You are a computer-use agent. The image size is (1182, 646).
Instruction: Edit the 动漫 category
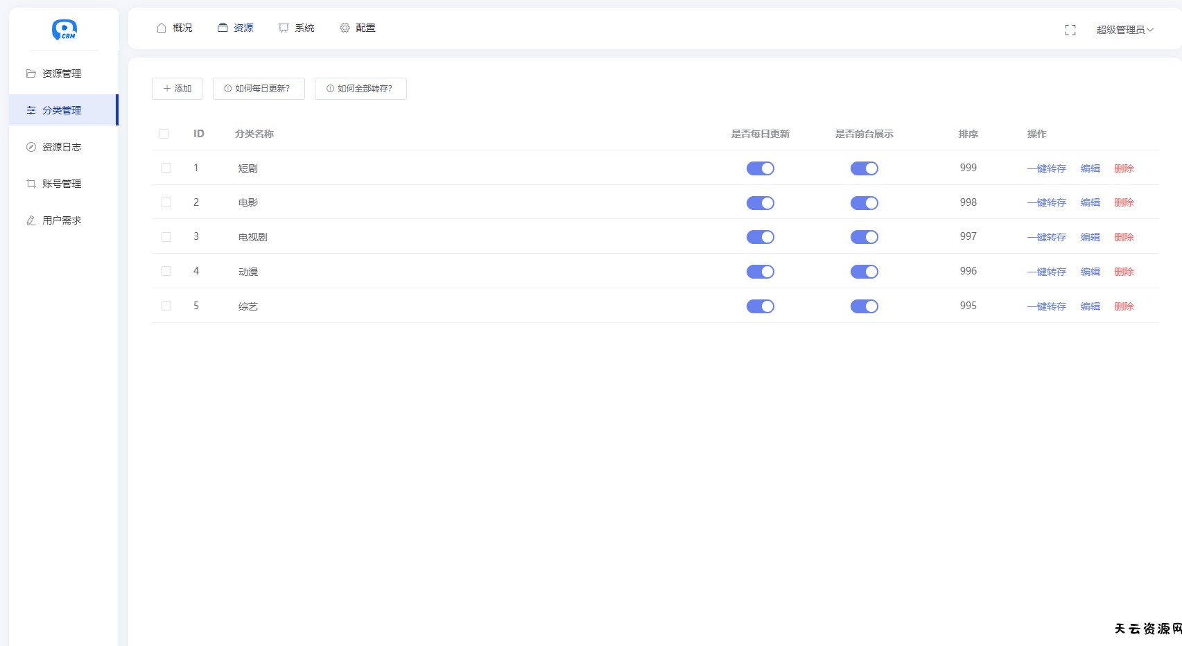pyautogui.click(x=1090, y=272)
